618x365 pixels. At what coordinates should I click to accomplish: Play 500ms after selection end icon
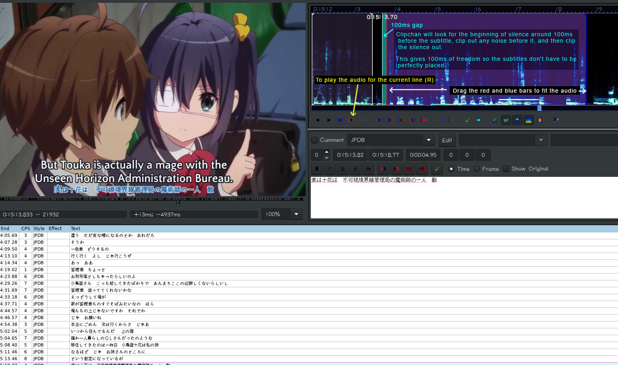point(390,120)
